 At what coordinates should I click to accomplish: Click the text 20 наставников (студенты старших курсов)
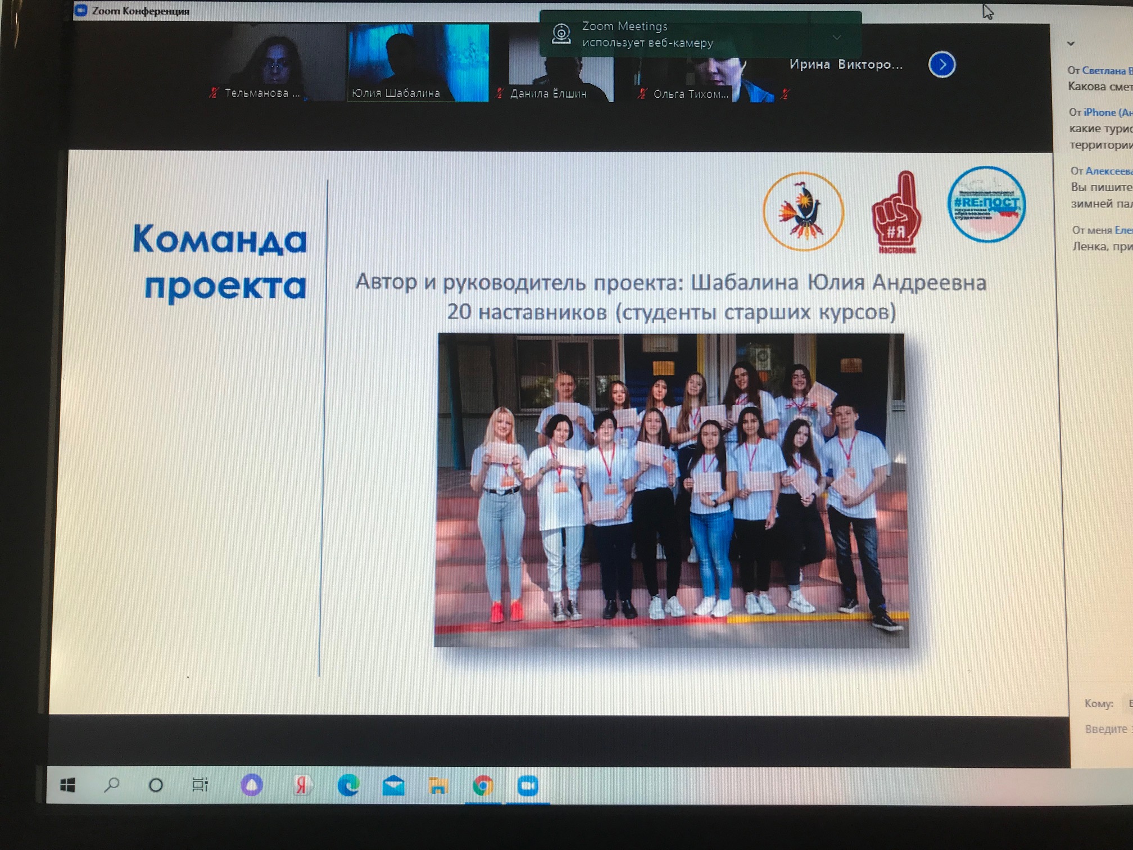[x=672, y=311]
